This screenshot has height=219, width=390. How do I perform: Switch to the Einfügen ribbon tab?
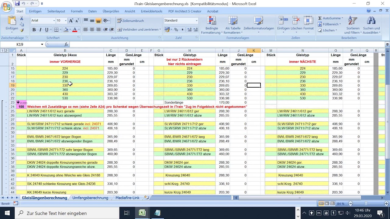pos(35,11)
